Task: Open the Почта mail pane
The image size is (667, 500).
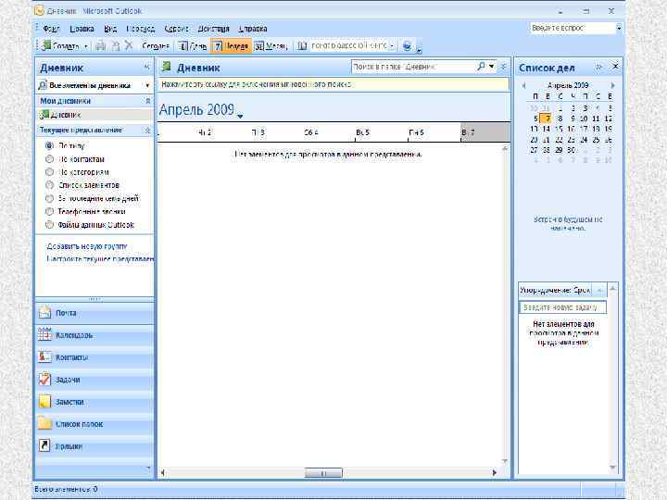Action: 94,313
